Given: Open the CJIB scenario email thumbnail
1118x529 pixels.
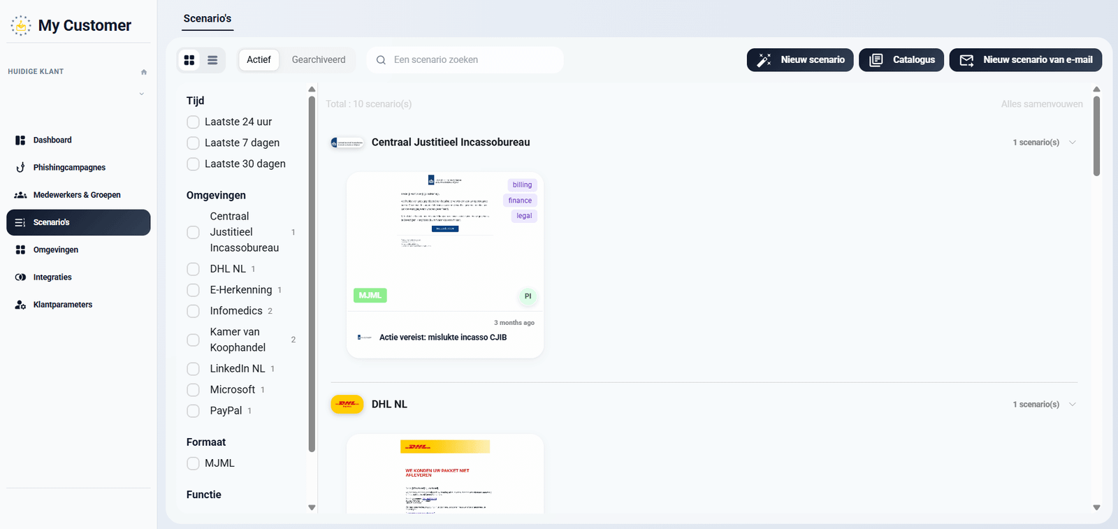Looking at the screenshot, I should point(445,242).
